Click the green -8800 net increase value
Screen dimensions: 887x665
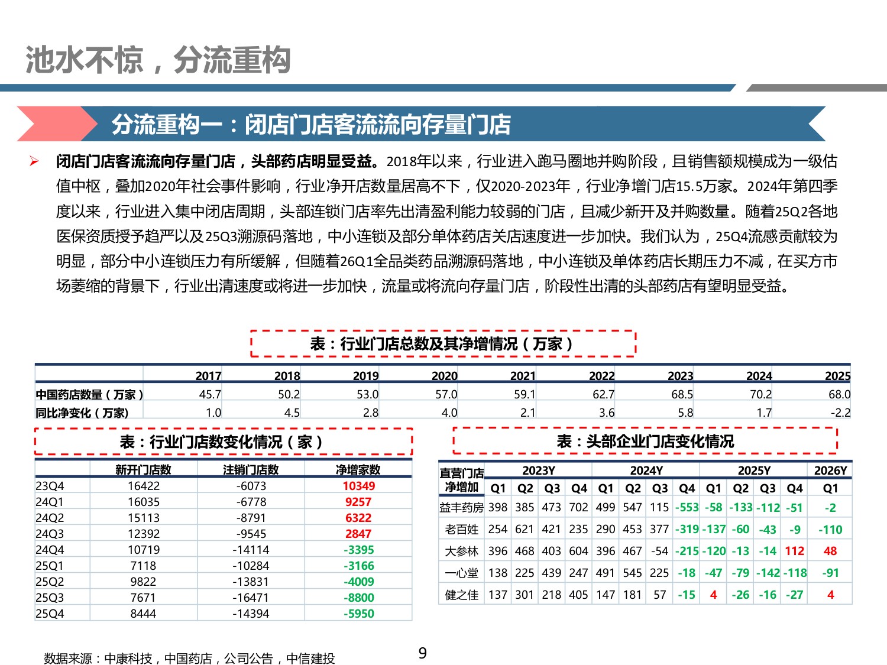[358, 598]
